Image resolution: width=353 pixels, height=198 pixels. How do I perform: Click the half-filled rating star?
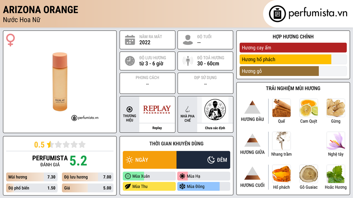[50, 144]
